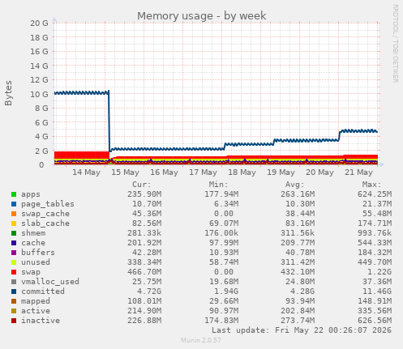Click the page_tables blue color swatch
Viewport: 403px width, 349px height.
[14, 204]
